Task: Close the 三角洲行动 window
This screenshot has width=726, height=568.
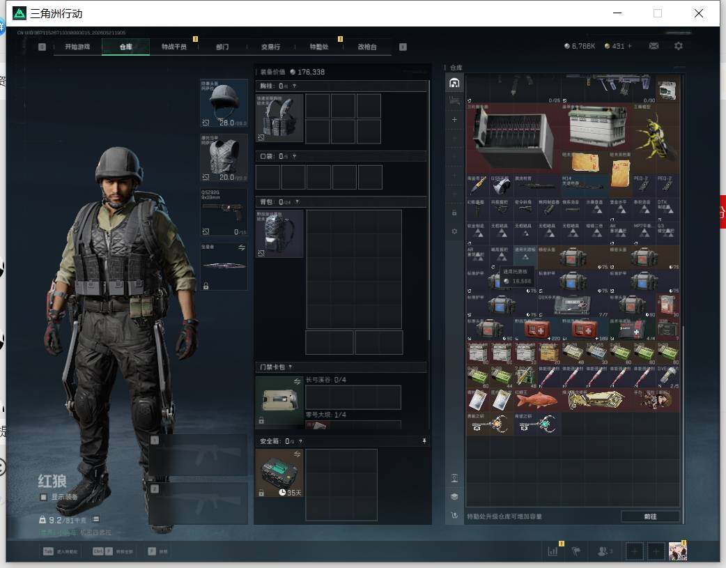Action: tap(699, 13)
